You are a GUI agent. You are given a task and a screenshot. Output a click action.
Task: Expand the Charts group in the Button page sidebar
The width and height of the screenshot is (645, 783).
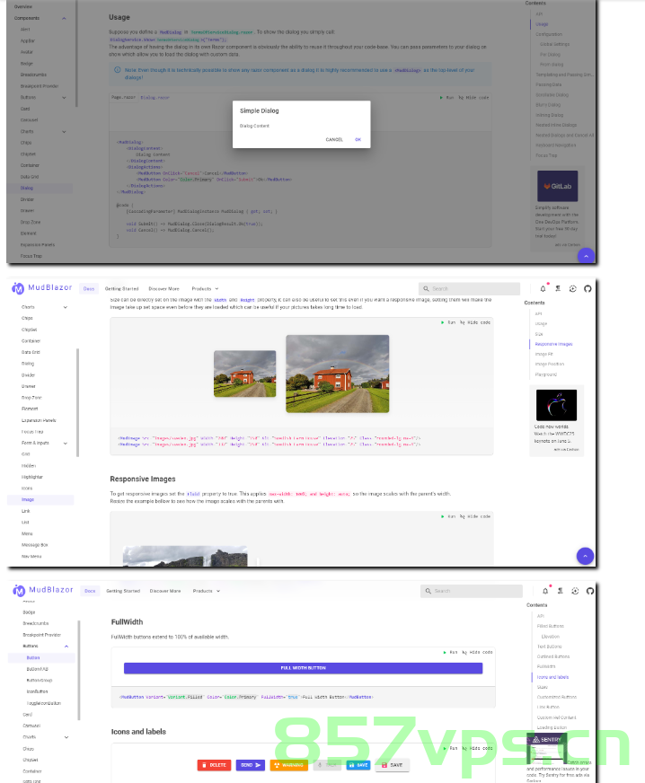coord(66,737)
